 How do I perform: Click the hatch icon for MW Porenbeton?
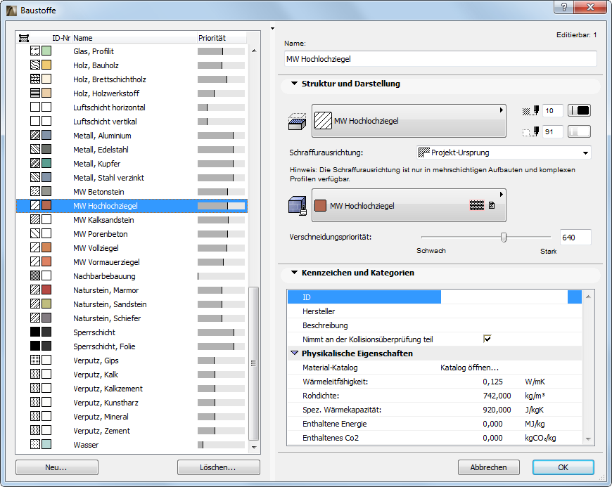click(x=35, y=233)
